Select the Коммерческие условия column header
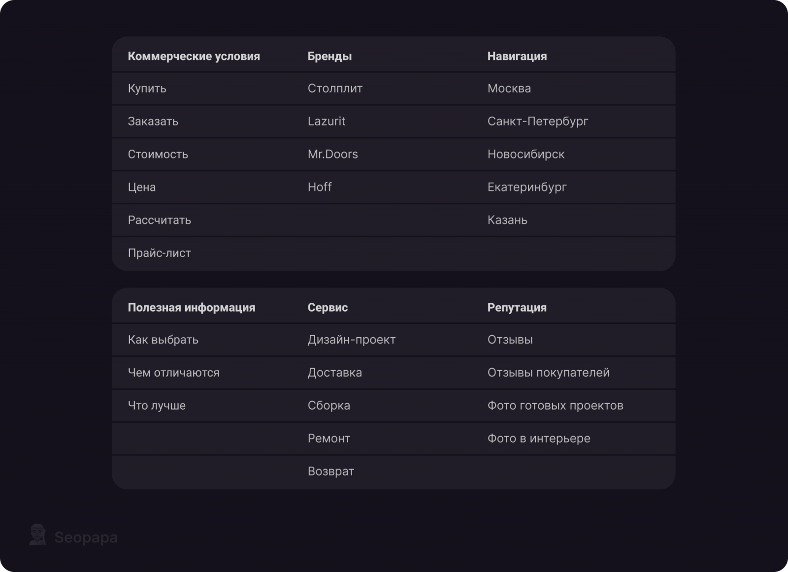788x572 pixels. click(x=194, y=56)
